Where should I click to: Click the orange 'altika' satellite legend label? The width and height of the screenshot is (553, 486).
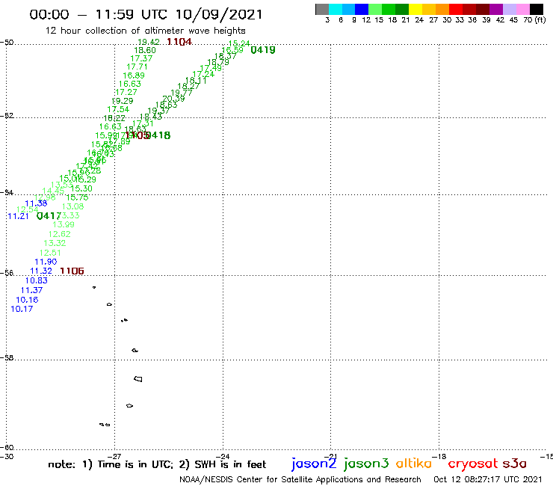pos(414,464)
